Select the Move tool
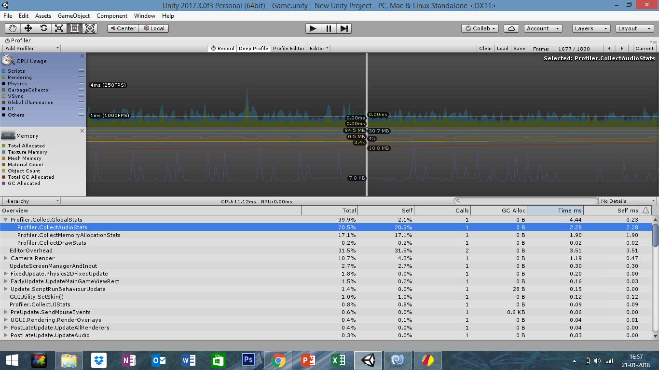Viewport: 659px width, 370px height. click(28, 28)
